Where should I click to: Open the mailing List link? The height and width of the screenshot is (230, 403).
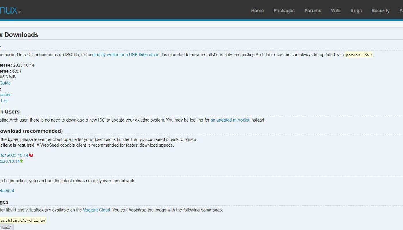(x=4, y=101)
